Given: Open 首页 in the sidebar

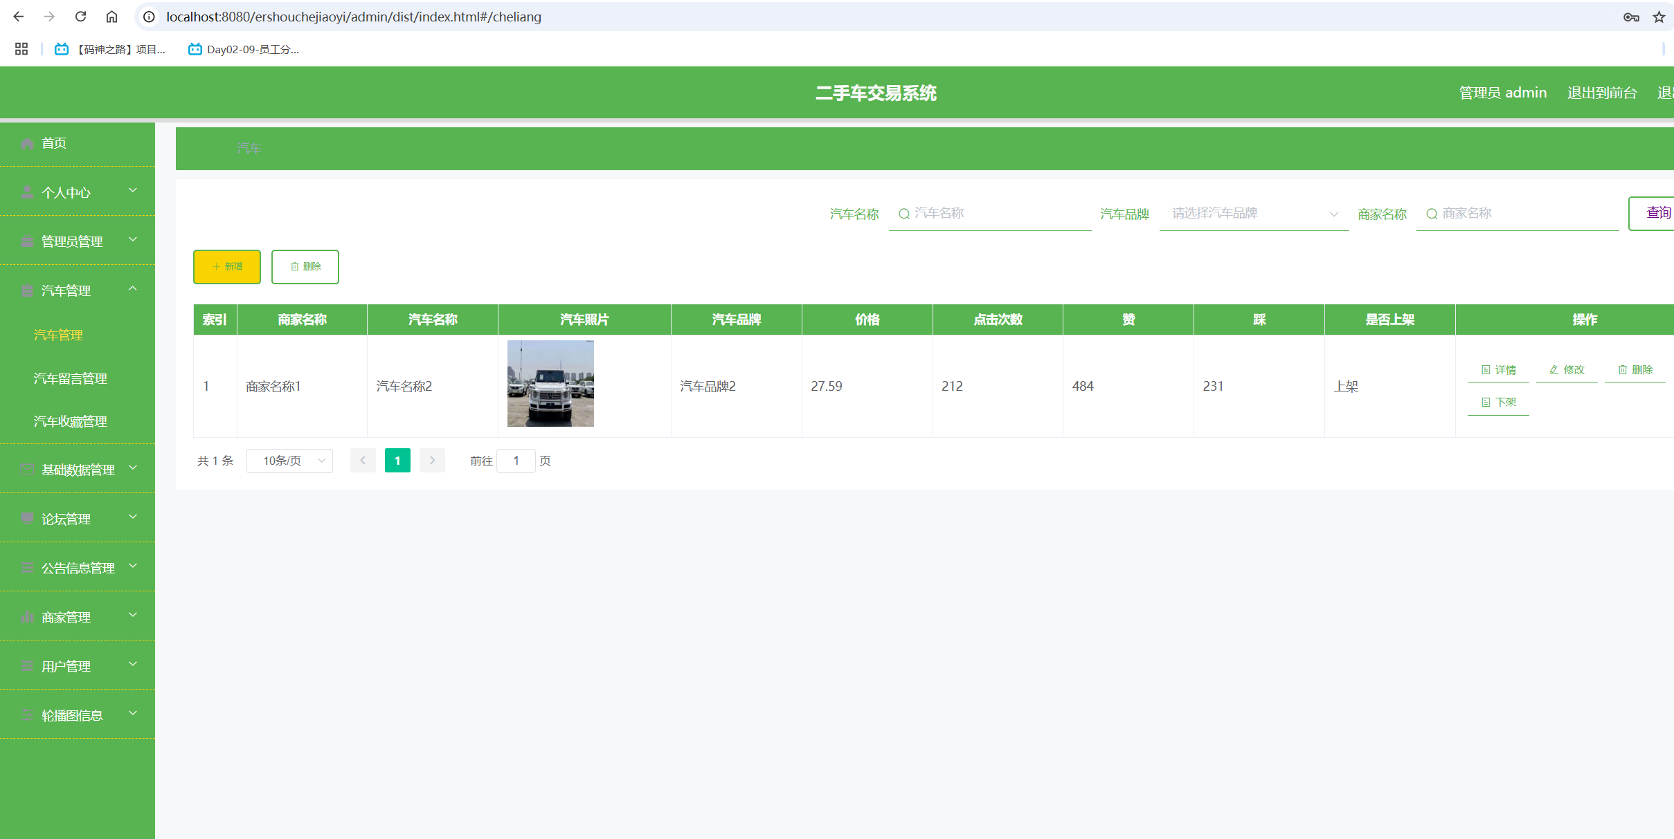Looking at the screenshot, I should (78, 143).
